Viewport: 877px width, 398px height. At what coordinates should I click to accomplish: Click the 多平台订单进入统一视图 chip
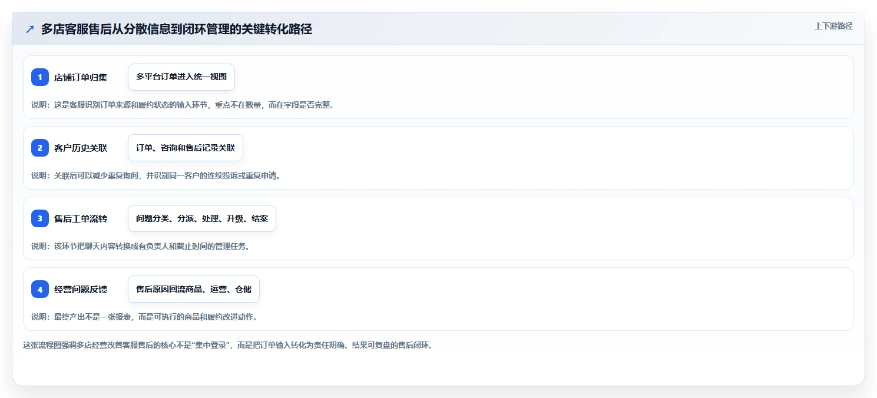[x=181, y=77]
